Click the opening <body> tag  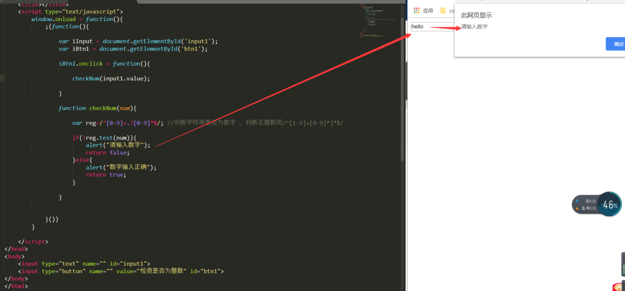tap(15, 256)
